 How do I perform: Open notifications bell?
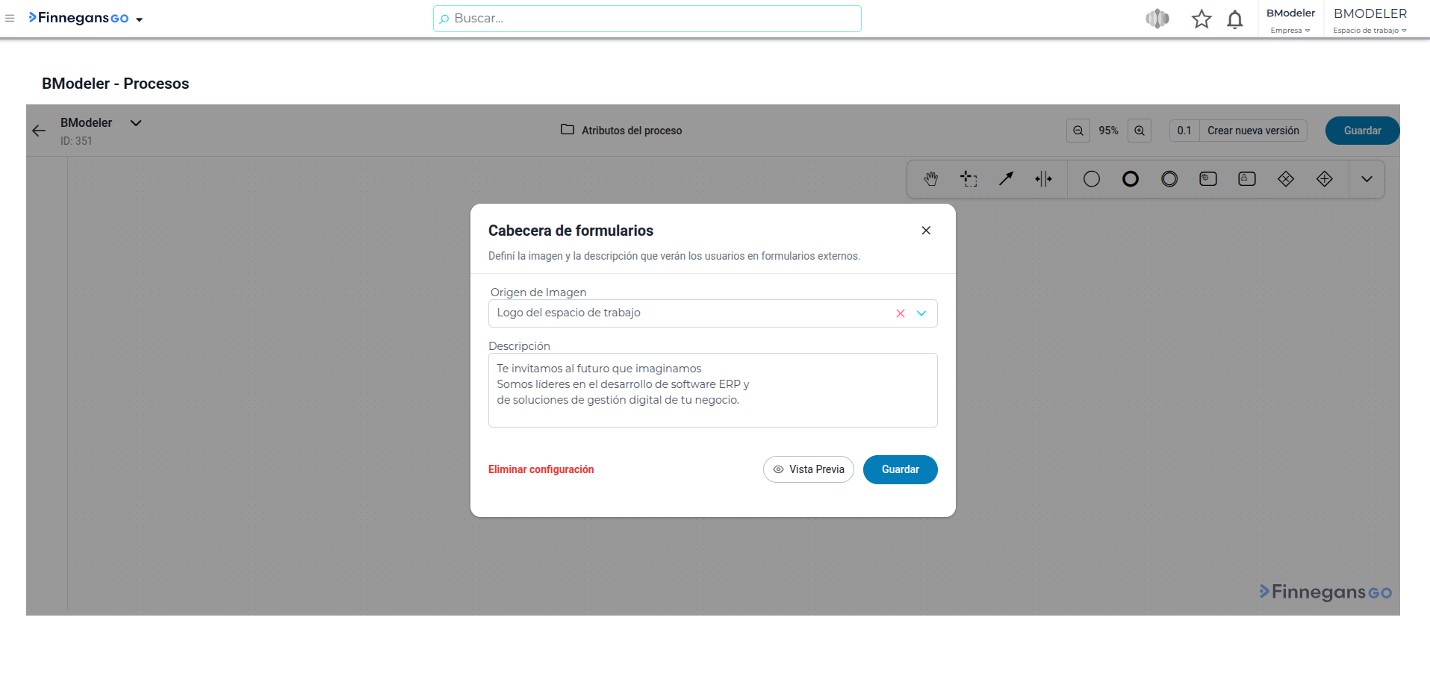pyautogui.click(x=1235, y=19)
